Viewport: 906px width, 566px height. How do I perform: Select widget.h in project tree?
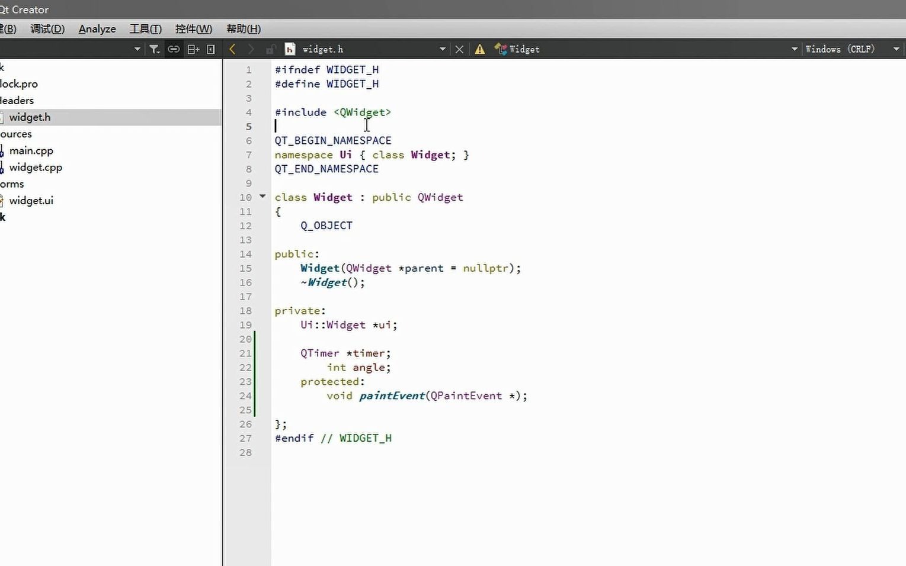pos(30,117)
